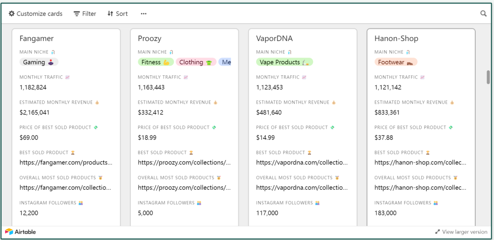Open Hanon-Shop best sold product link
The height and width of the screenshot is (240, 494).
click(420, 162)
